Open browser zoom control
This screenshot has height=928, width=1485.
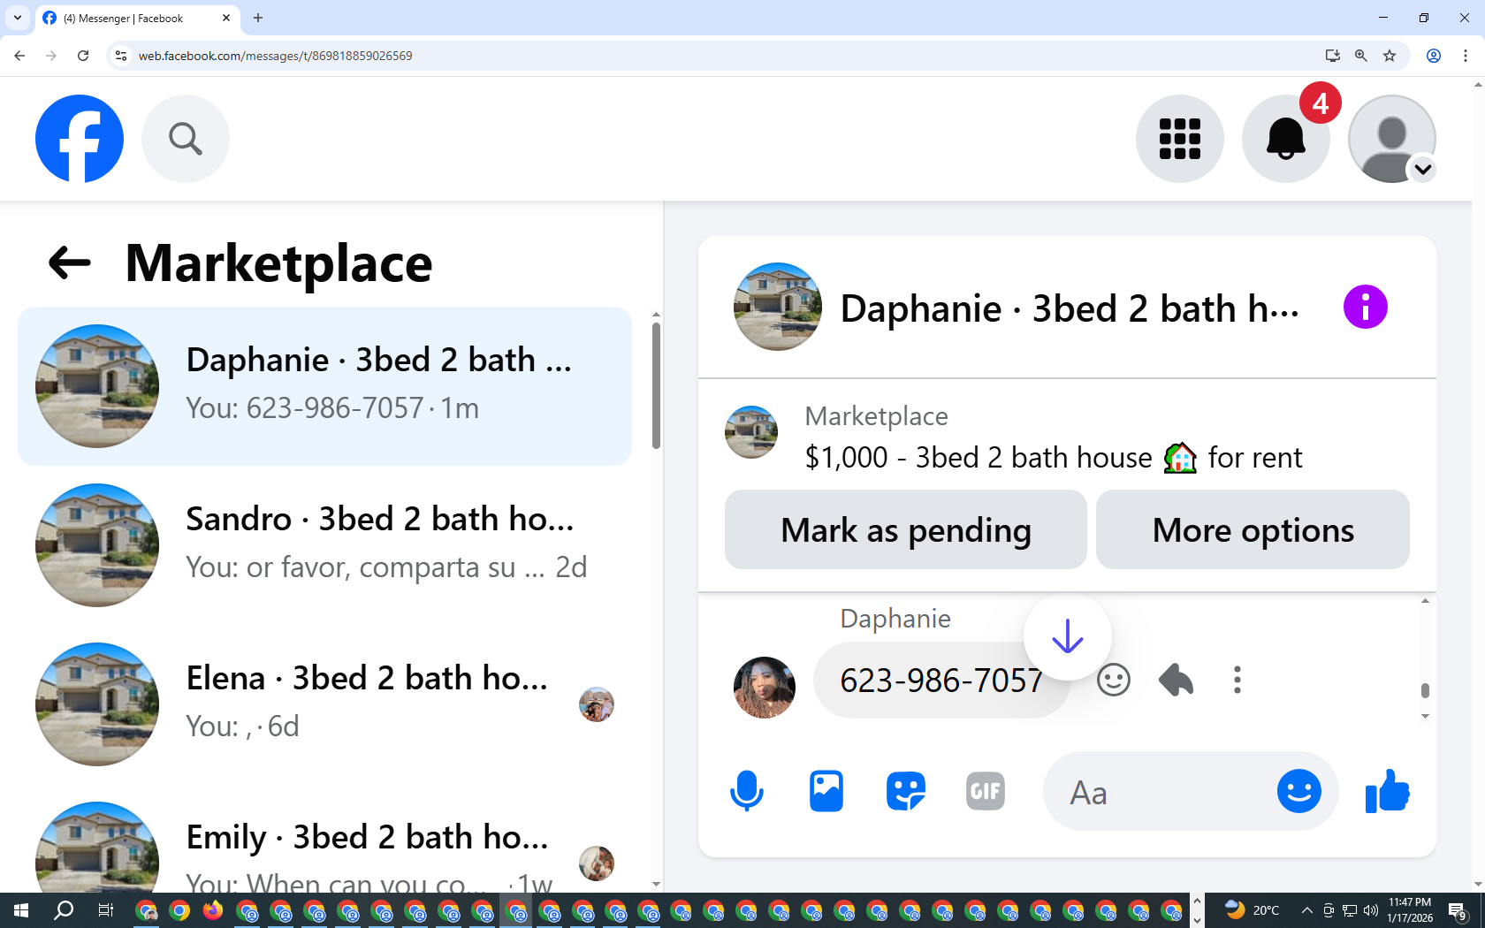(1361, 56)
